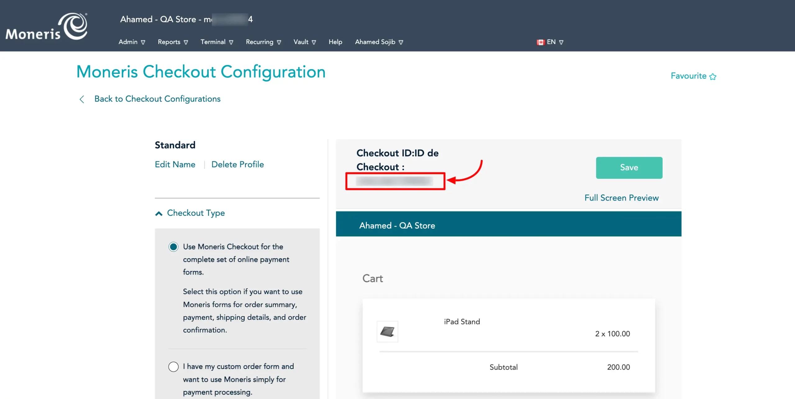Click the Save button

coord(629,168)
